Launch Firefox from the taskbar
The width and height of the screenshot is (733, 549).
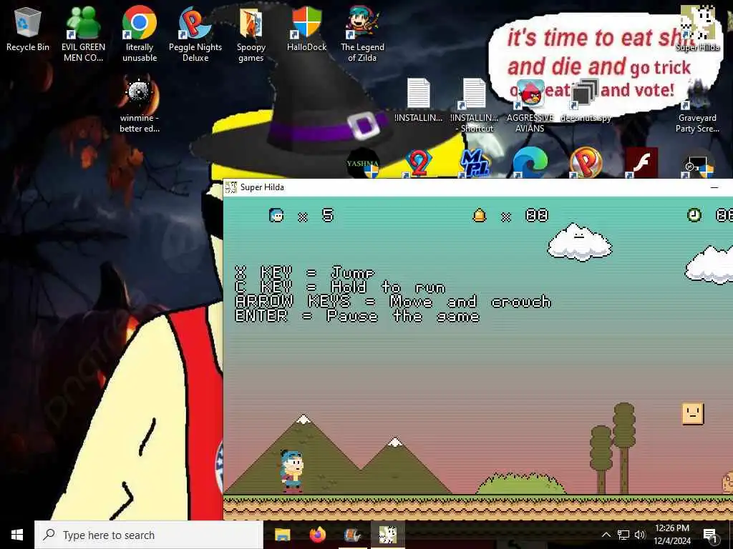point(318,535)
